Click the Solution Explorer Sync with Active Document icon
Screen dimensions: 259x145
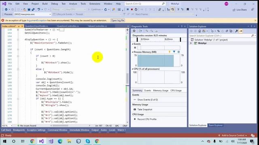[219, 31]
